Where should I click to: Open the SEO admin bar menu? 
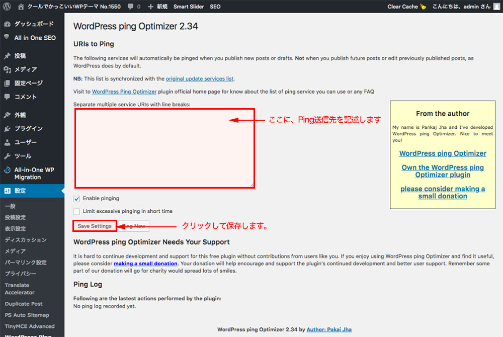click(x=215, y=7)
